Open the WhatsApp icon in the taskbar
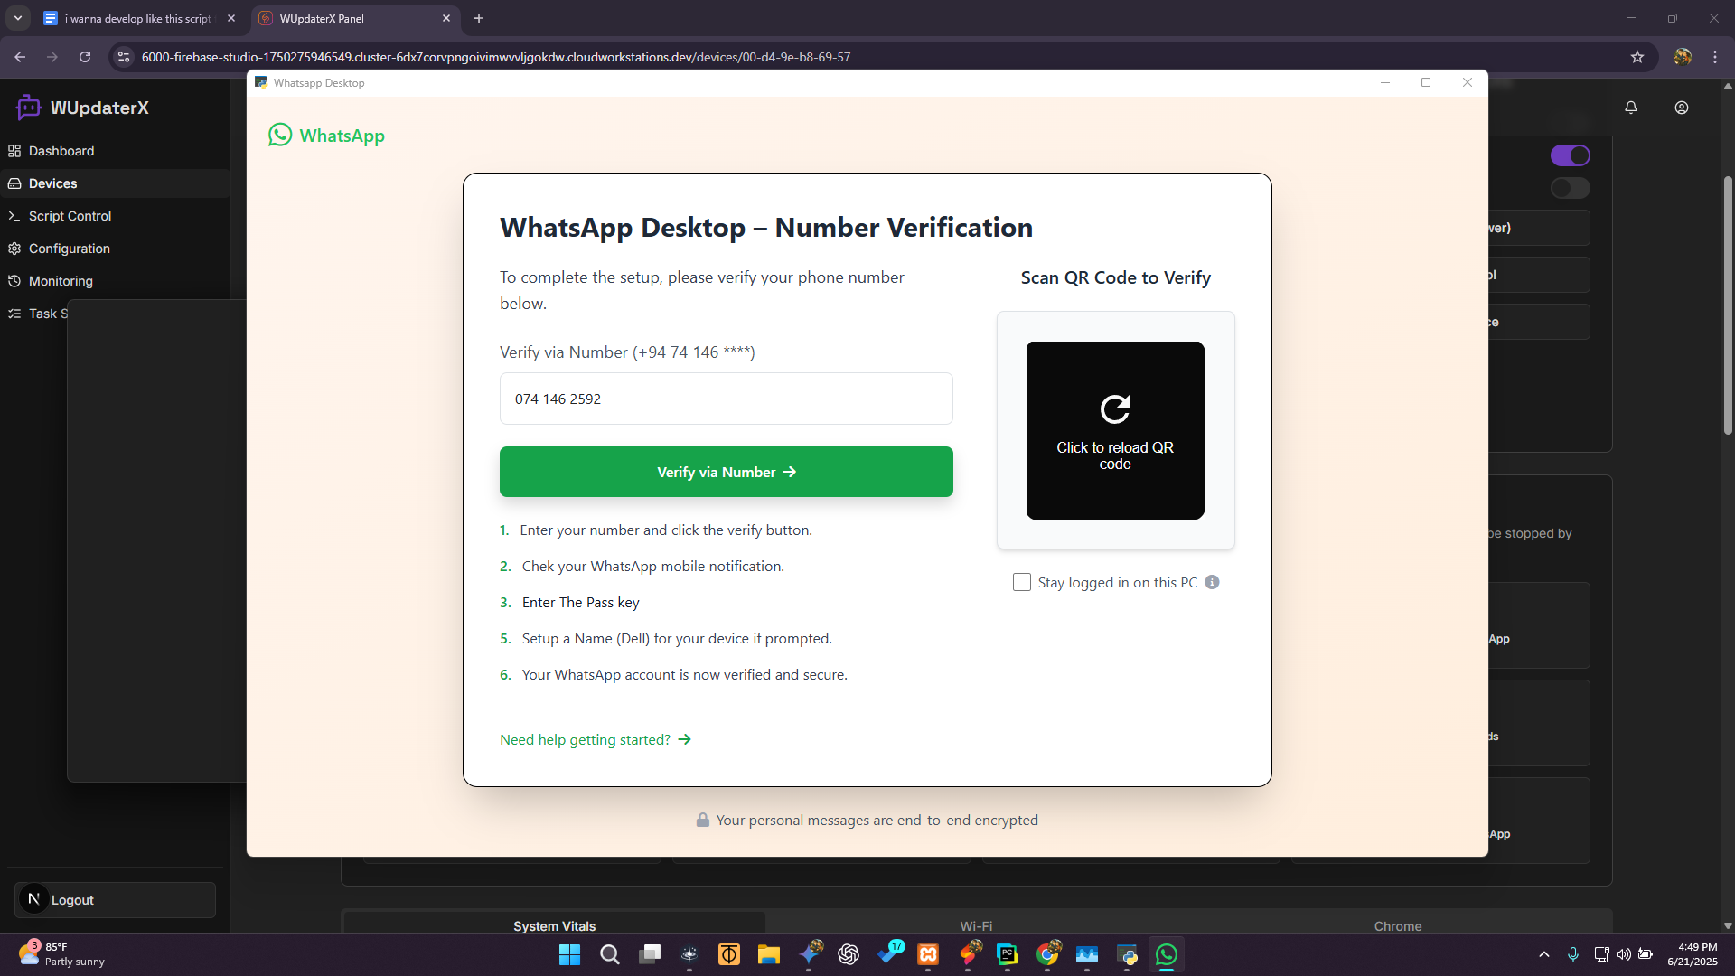Viewport: 1735px width, 976px height. (x=1167, y=954)
